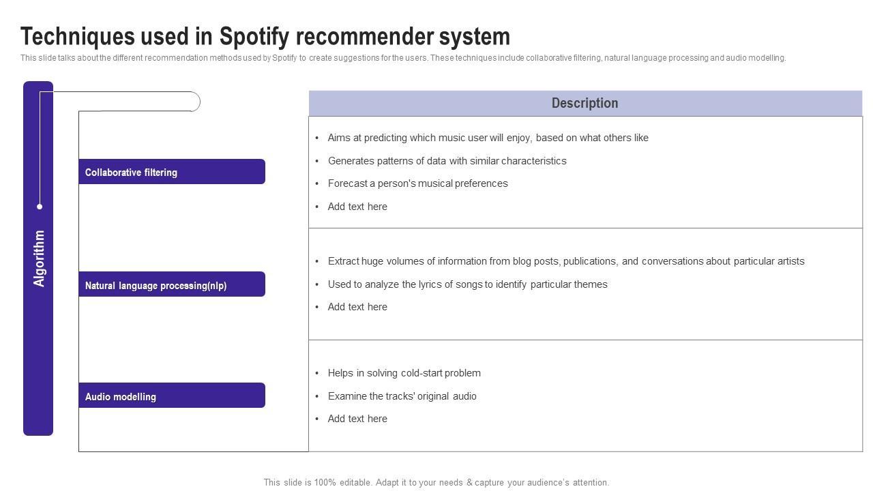Click 'Examine the tracks' original audio' bullet
The image size is (873, 491).
pyautogui.click(x=402, y=396)
